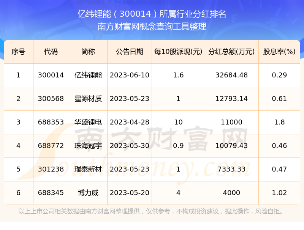The height and width of the screenshot is (230, 304).
Task: Click the 股息率(%) column header
Action: coord(279,52)
